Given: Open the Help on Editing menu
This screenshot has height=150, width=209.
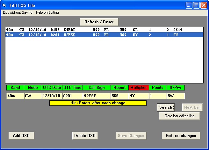Looking at the screenshot, I should 47,12.
